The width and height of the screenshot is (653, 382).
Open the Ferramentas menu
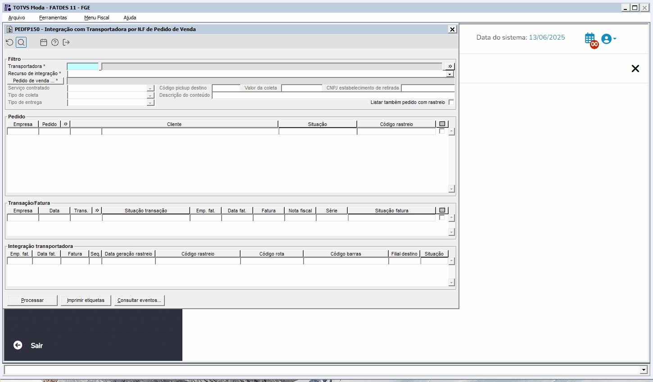pyautogui.click(x=53, y=18)
